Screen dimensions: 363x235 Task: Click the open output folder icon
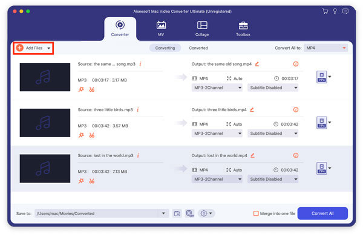click(x=177, y=213)
